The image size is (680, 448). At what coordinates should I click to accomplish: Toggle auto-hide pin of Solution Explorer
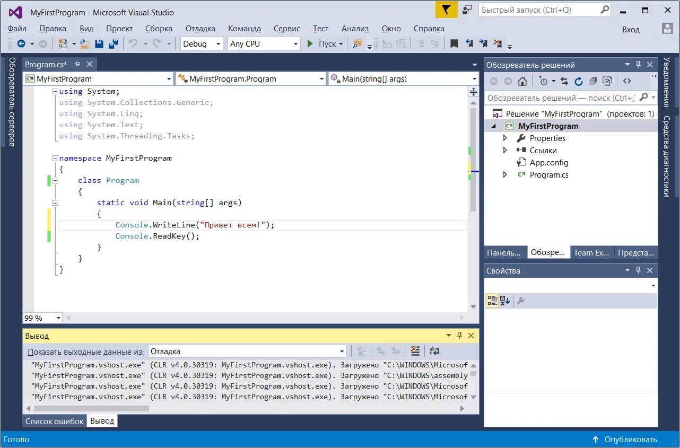click(x=638, y=65)
